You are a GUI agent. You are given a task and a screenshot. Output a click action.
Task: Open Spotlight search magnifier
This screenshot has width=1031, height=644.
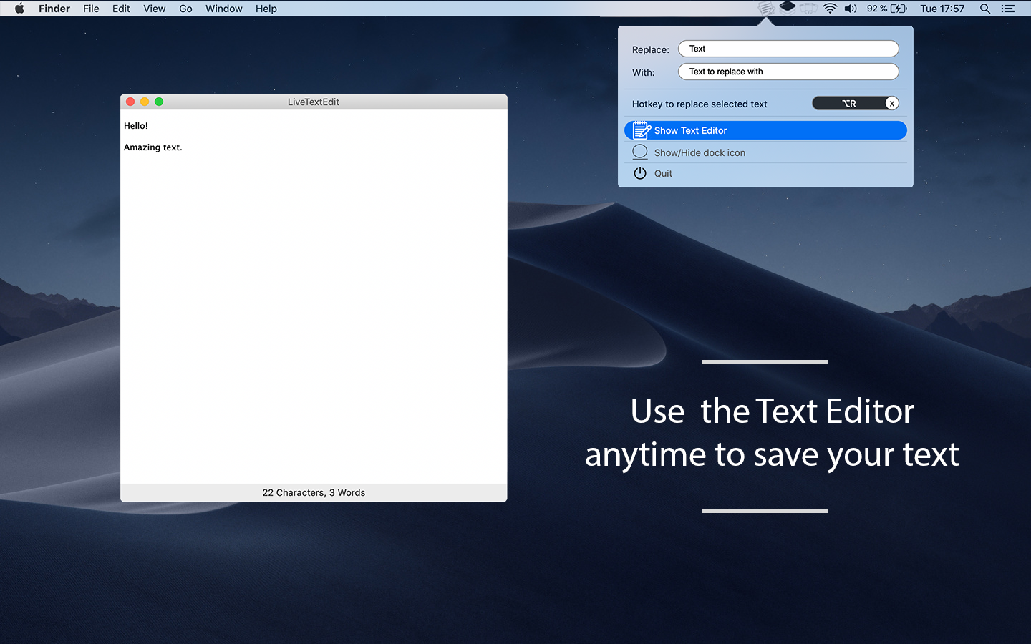pyautogui.click(x=985, y=9)
